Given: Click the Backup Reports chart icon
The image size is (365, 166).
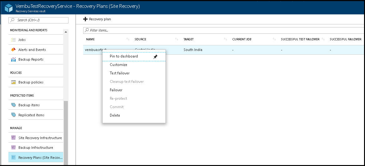Looking at the screenshot, I should tap(13, 59).
